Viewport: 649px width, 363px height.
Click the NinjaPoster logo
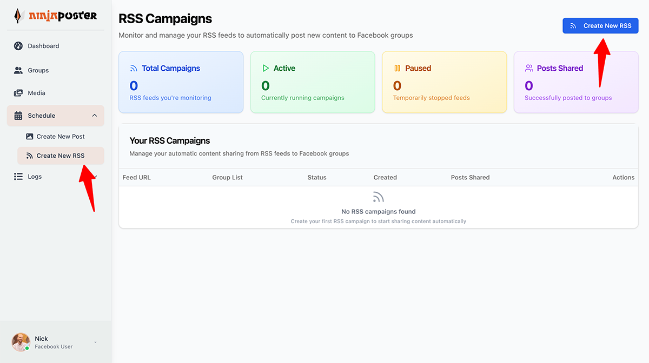coord(56,16)
